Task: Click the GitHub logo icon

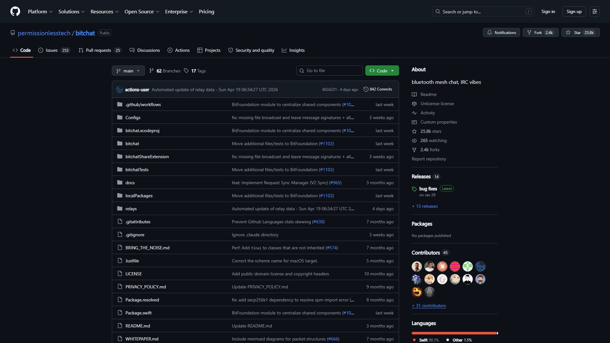Action: [15, 11]
